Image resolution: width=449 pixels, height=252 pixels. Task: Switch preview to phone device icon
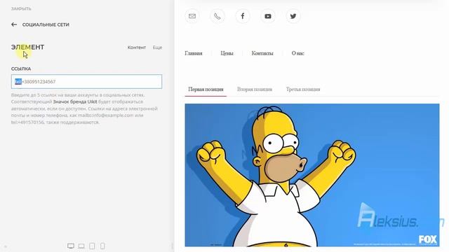pos(102,246)
